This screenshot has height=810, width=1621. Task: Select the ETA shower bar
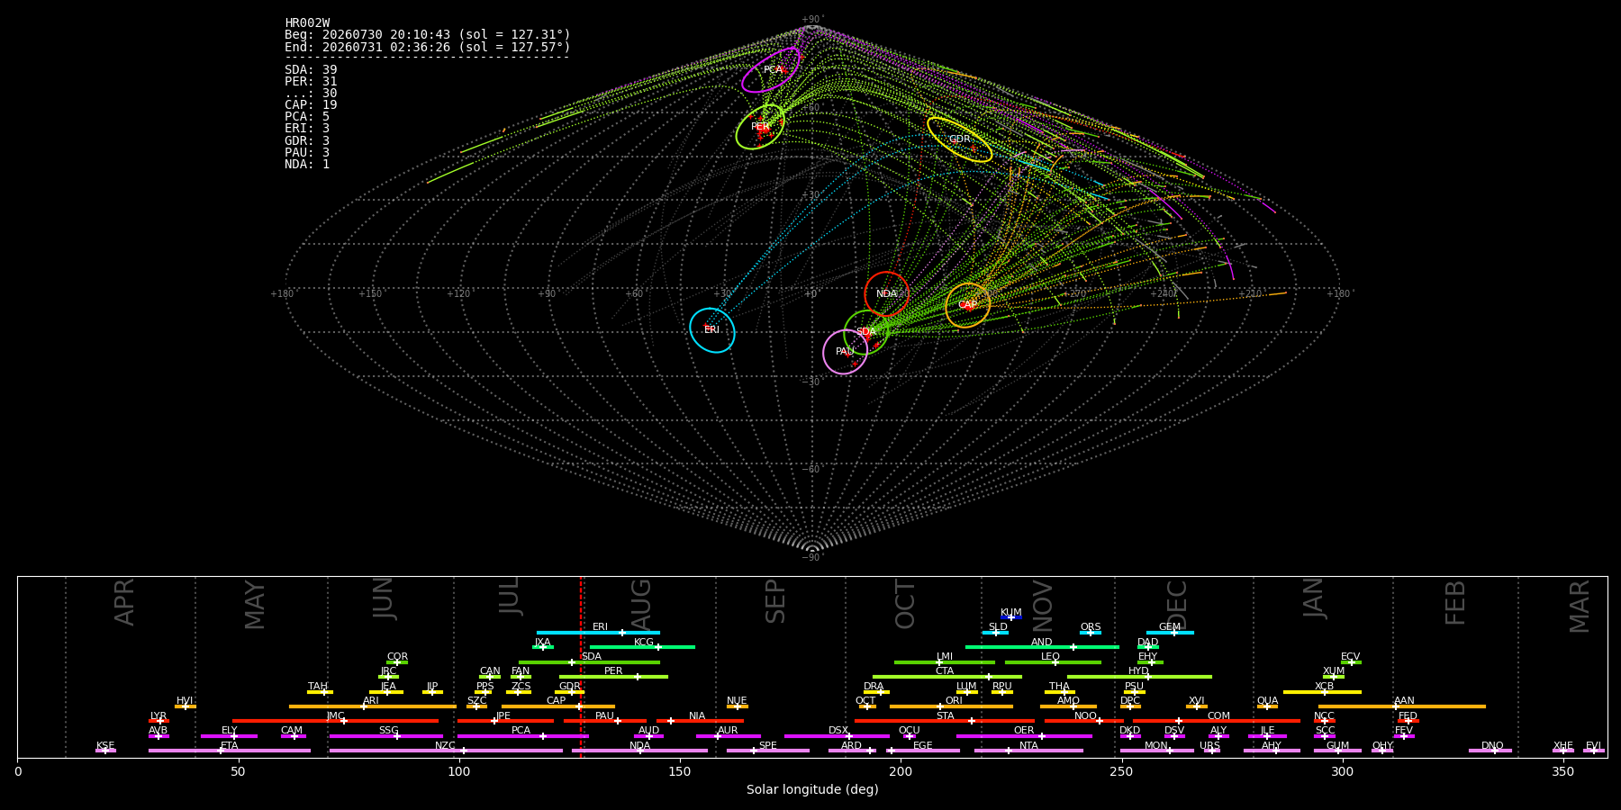tap(230, 751)
